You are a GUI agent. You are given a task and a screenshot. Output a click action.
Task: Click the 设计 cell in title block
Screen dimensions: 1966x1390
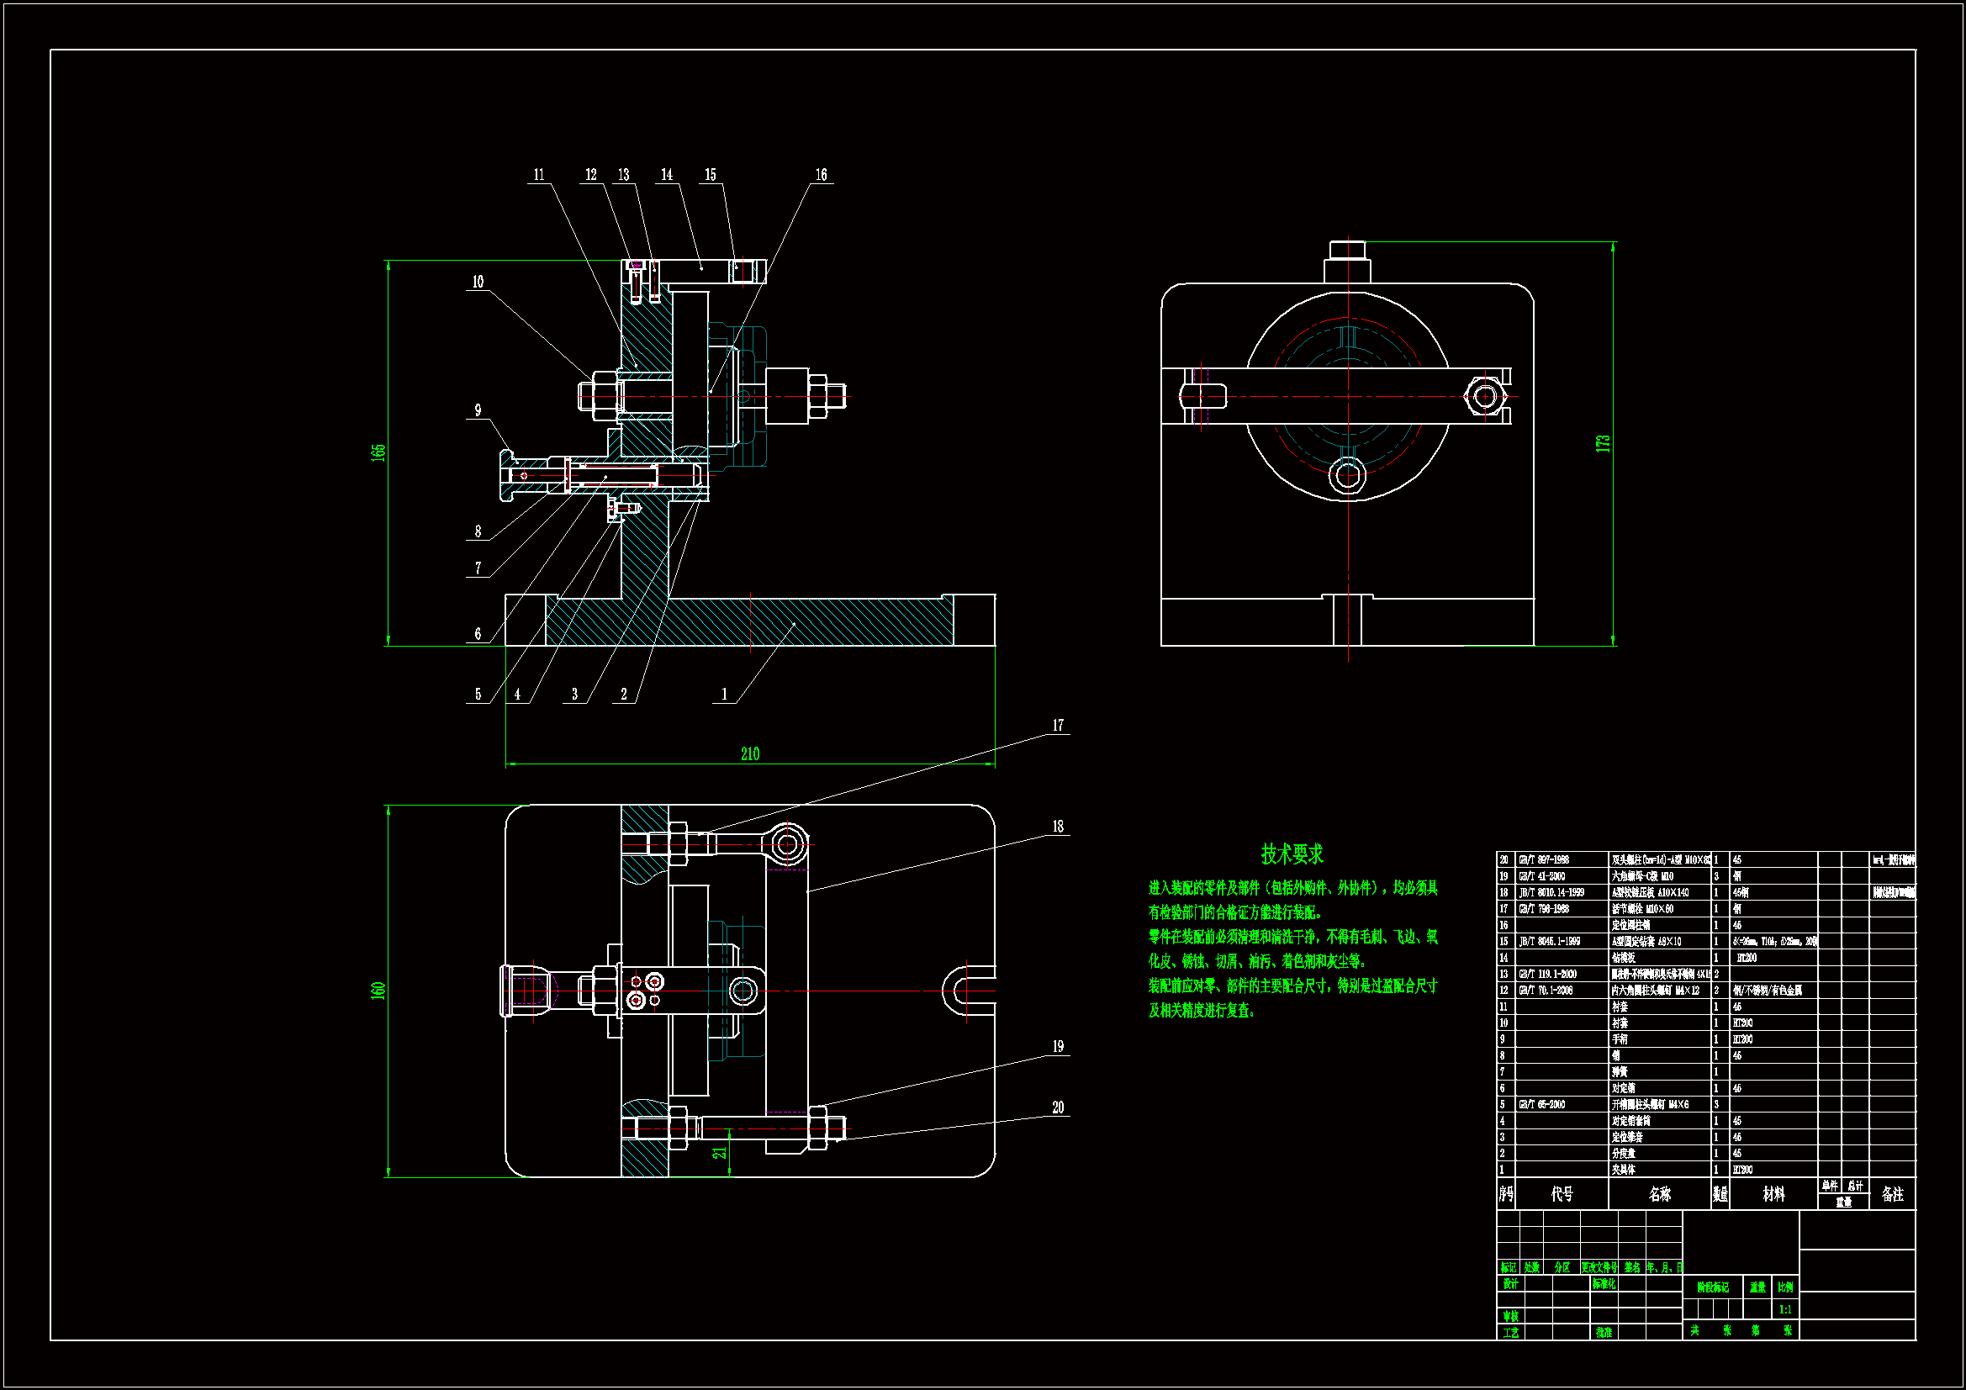tap(1510, 1284)
